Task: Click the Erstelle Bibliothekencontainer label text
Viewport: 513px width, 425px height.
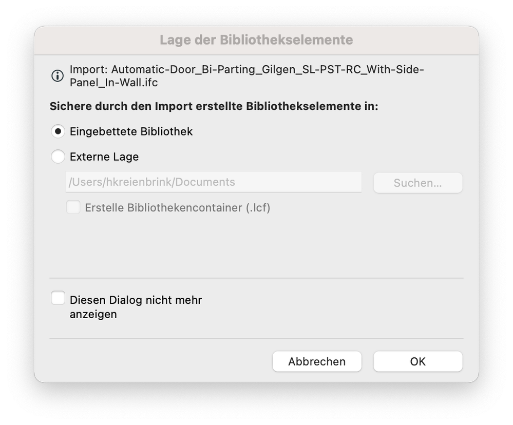Action: [x=178, y=207]
